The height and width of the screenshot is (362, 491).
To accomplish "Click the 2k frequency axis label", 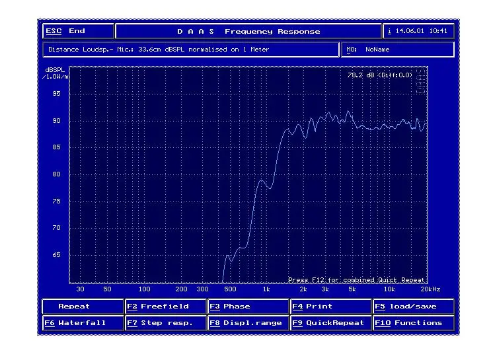I will pyautogui.click(x=303, y=289).
